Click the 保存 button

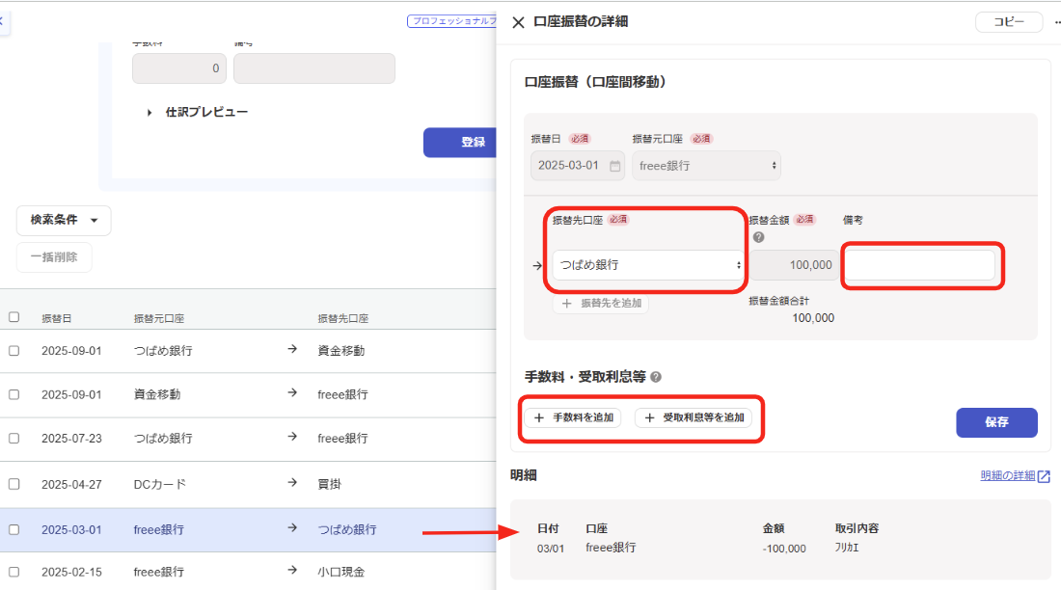click(996, 422)
